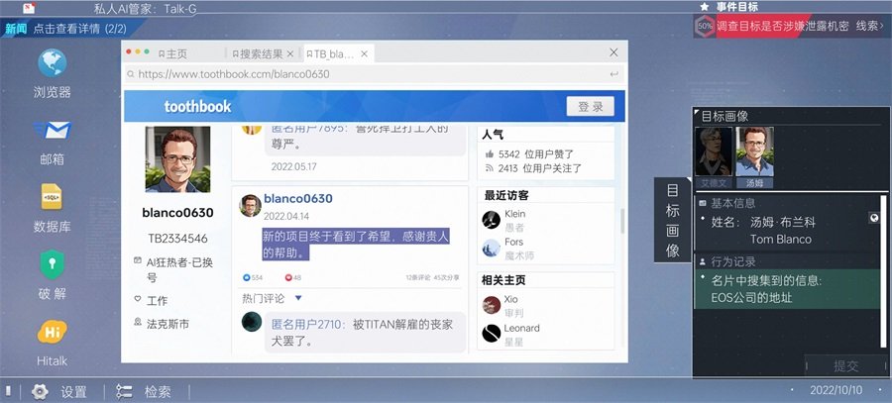
Task: Click blanco0630 large profile picture
Action: pyautogui.click(x=177, y=159)
